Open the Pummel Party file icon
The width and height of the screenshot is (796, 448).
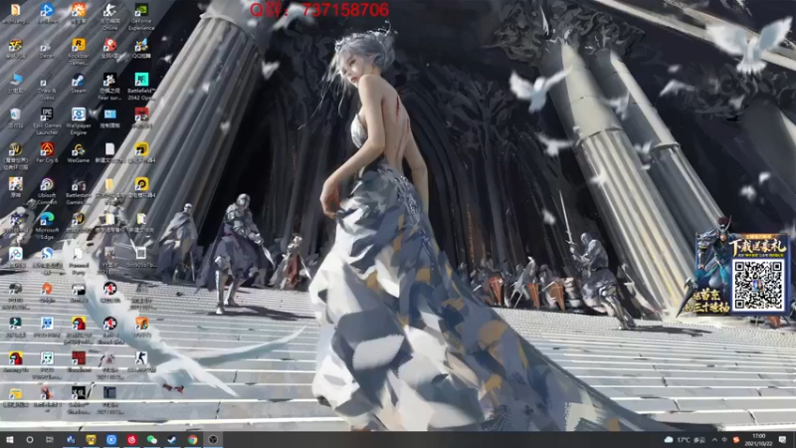79,260
